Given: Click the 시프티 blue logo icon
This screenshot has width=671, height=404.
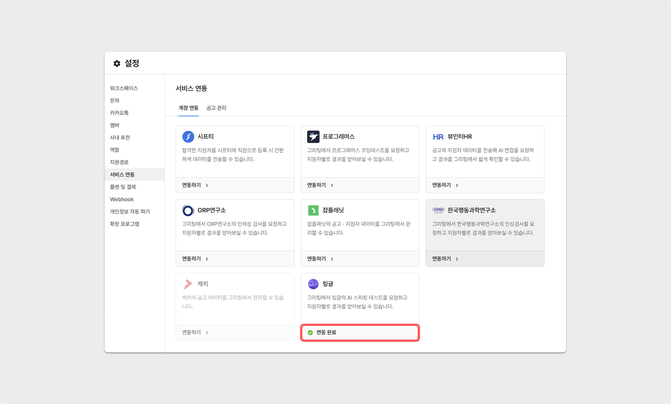Looking at the screenshot, I should tap(188, 137).
